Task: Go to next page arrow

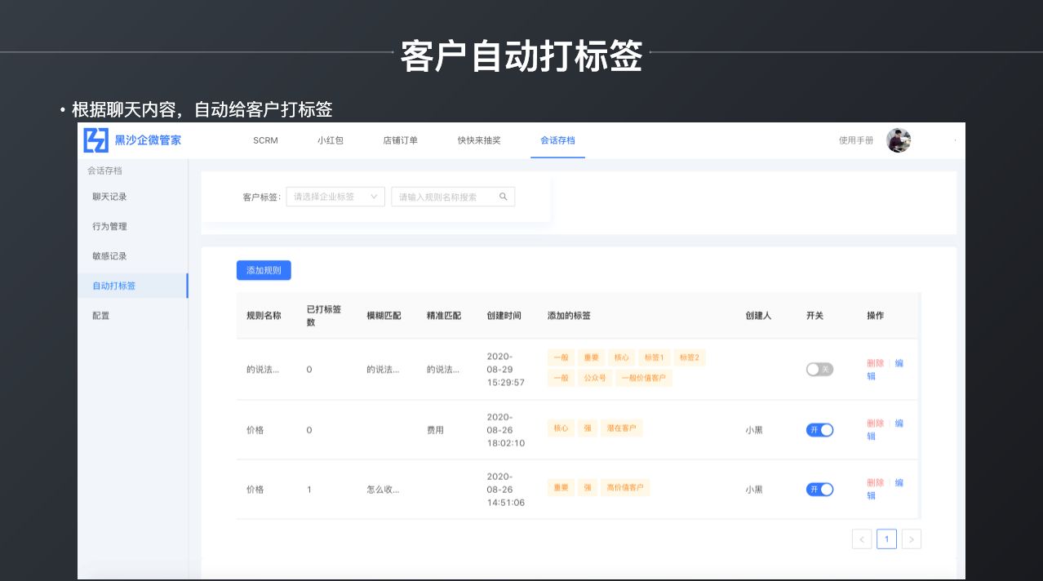Action: click(x=911, y=539)
